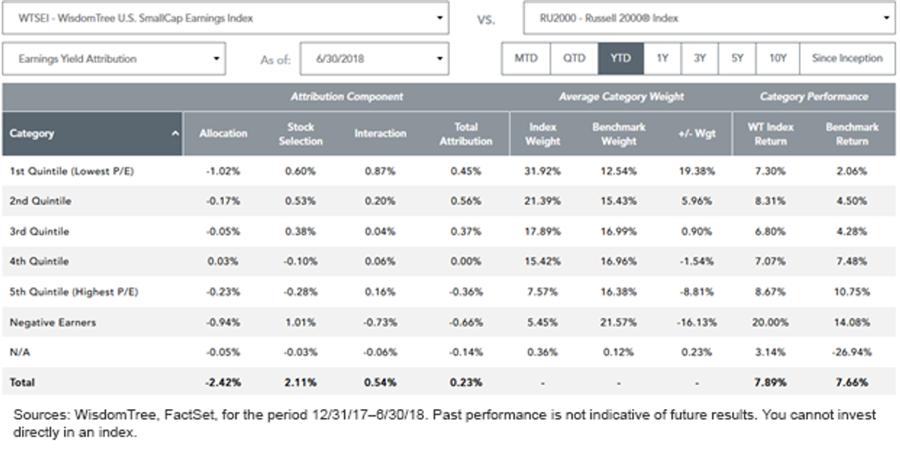Select the YTD period tab

coord(621,59)
